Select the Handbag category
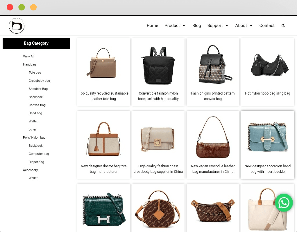The height and width of the screenshot is (232, 297). pyautogui.click(x=29, y=64)
